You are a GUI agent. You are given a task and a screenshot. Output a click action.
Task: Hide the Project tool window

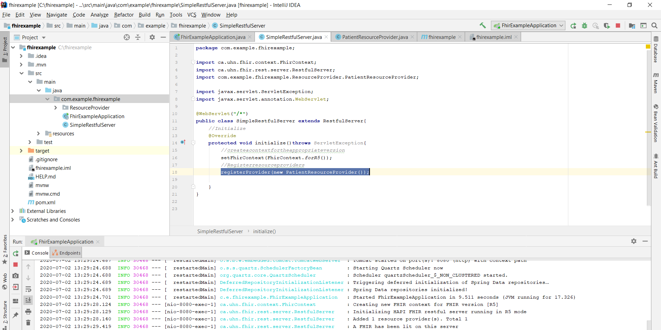coord(163,37)
